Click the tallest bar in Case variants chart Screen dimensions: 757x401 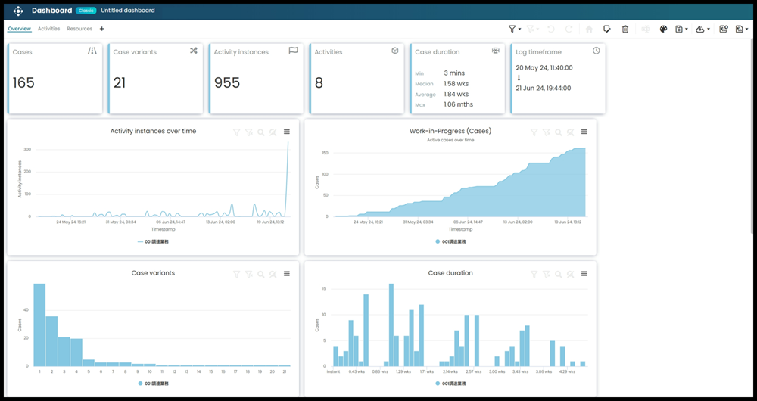(x=39, y=325)
